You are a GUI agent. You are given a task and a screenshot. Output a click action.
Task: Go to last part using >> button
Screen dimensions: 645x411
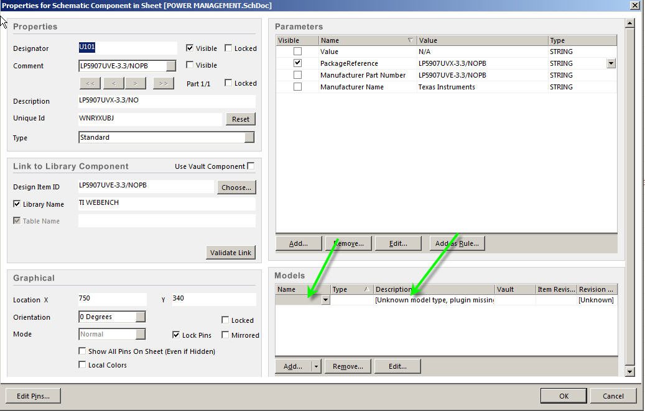point(164,83)
